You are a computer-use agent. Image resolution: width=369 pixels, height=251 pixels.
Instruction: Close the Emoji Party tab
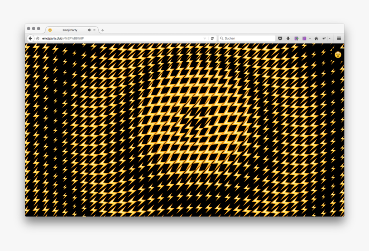coord(94,30)
